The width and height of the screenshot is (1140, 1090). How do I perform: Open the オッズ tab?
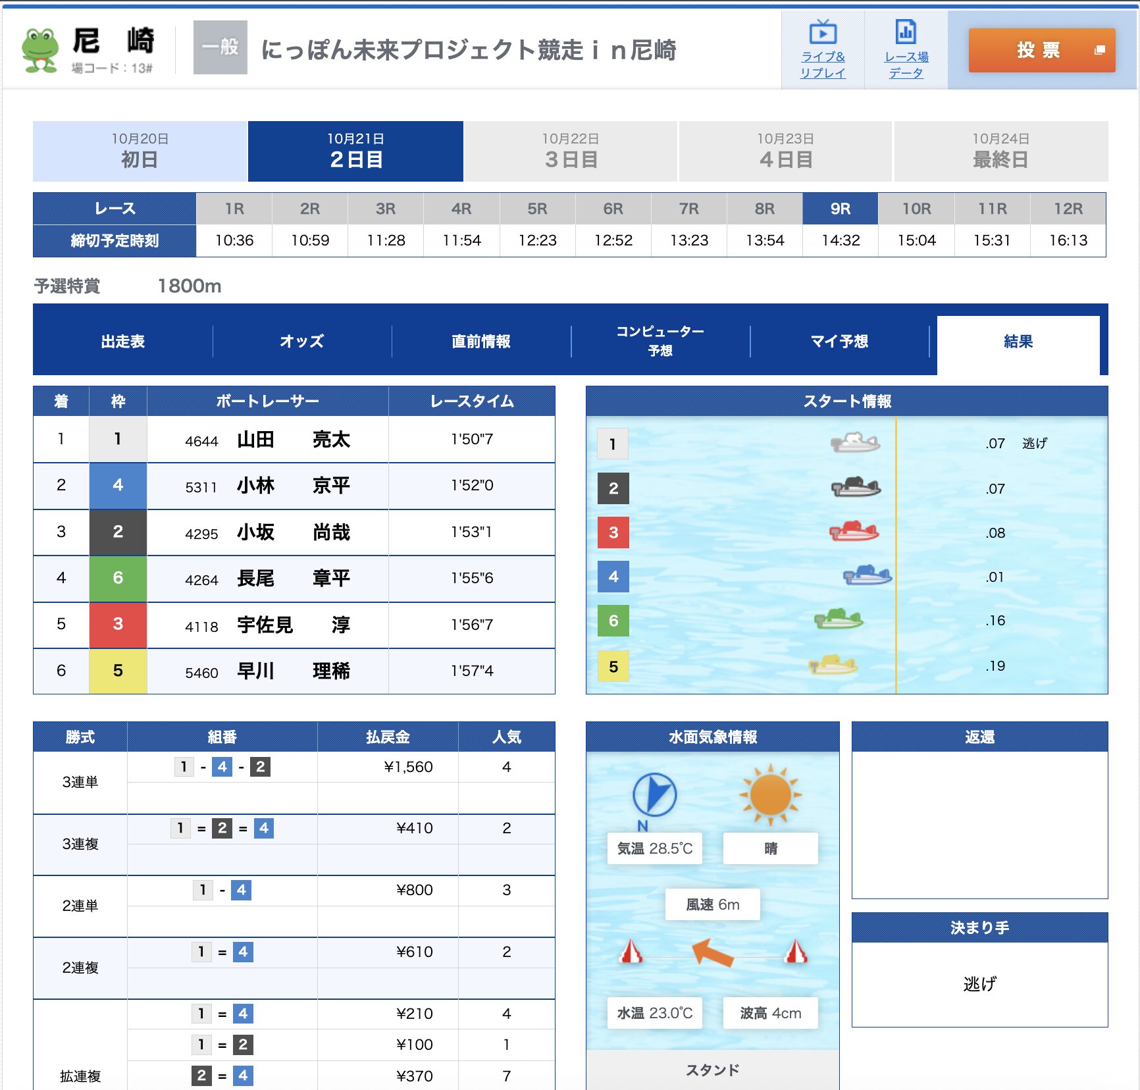coord(302,341)
